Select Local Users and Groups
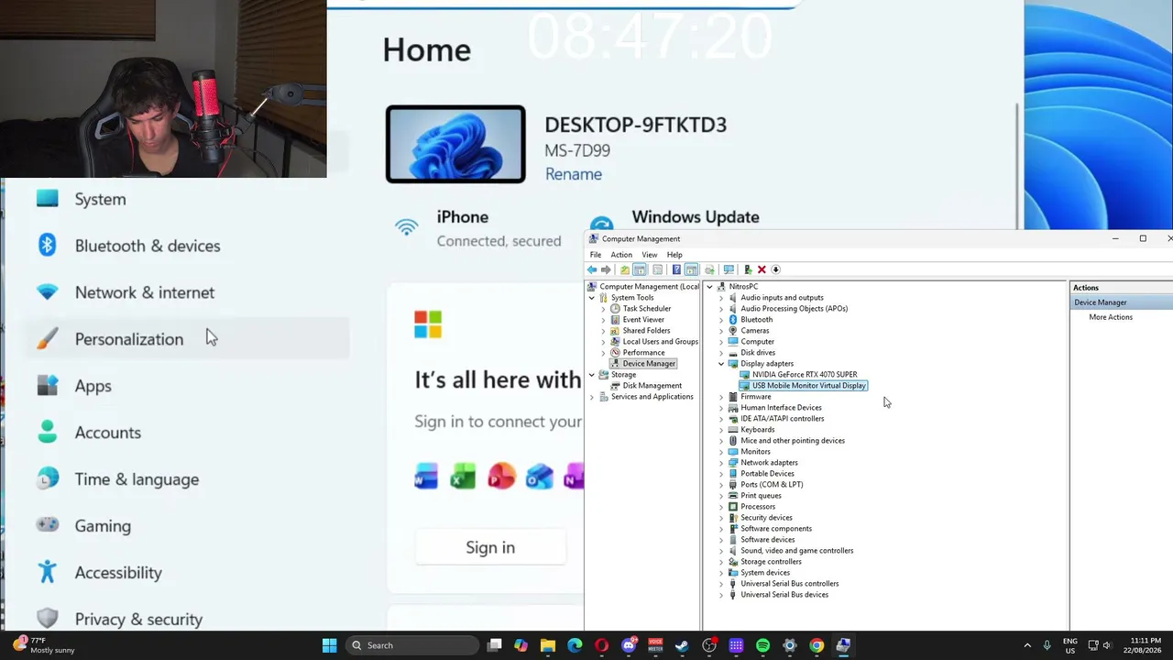Viewport: 1173px width, 660px height. pyautogui.click(x=660, y=342)
